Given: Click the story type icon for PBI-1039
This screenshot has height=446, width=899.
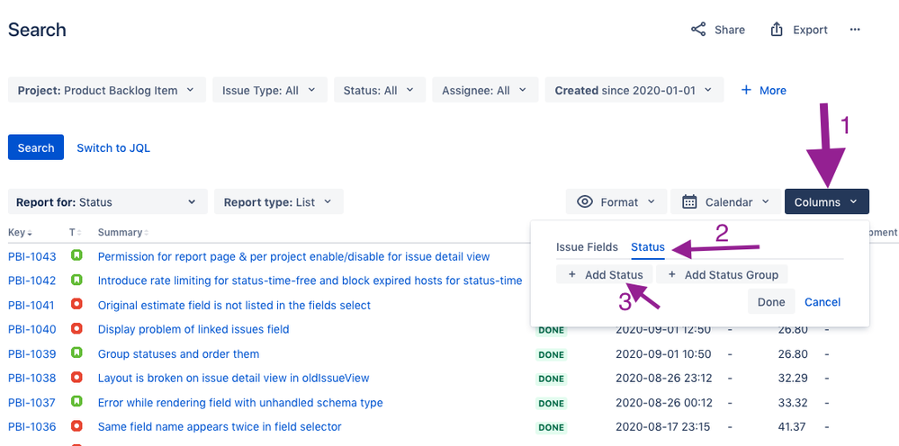Looking at the screenshot, I should click(x=76, y=352).
